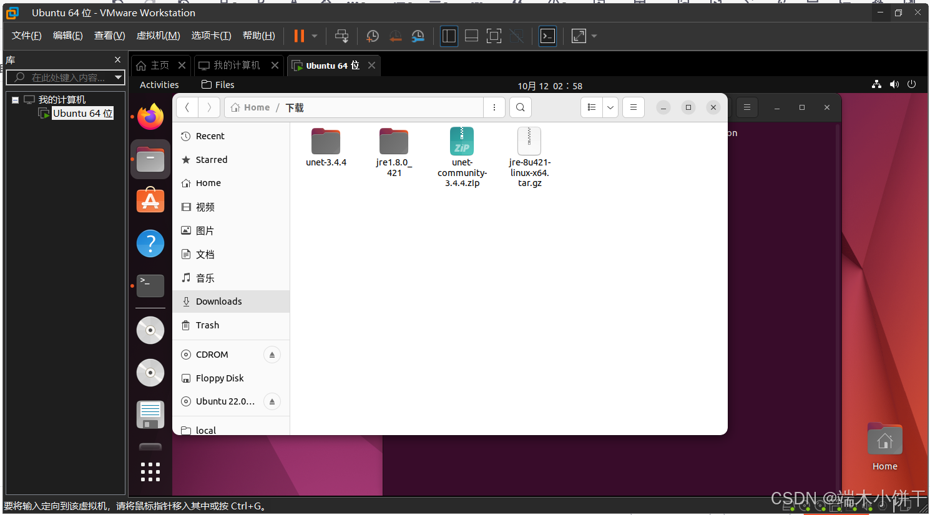The image size is (930, 515).
Task: Pause the virtual machine from the toolbar
Action: click(x=299, y=36)
